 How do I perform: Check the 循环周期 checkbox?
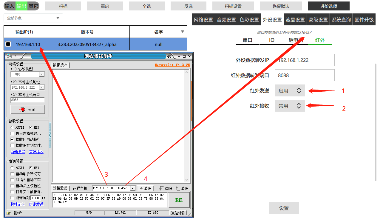tap(12, 198)
